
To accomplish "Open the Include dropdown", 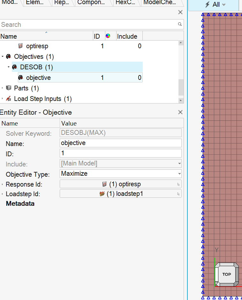I will coord(121,163).
